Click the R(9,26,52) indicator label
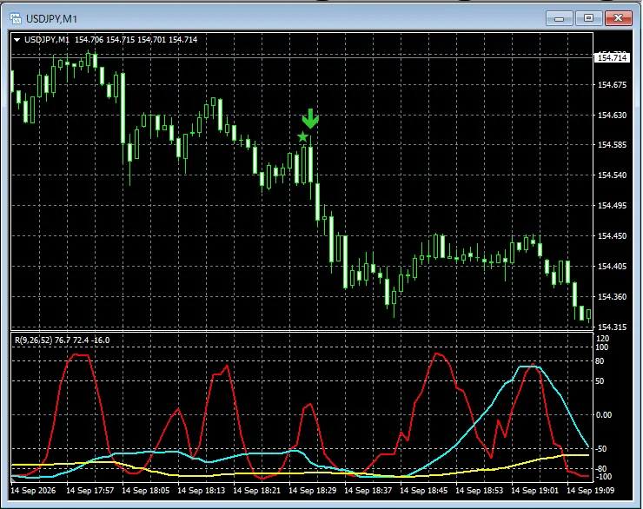This screenshot has height=509, width=643. [62, 340]
